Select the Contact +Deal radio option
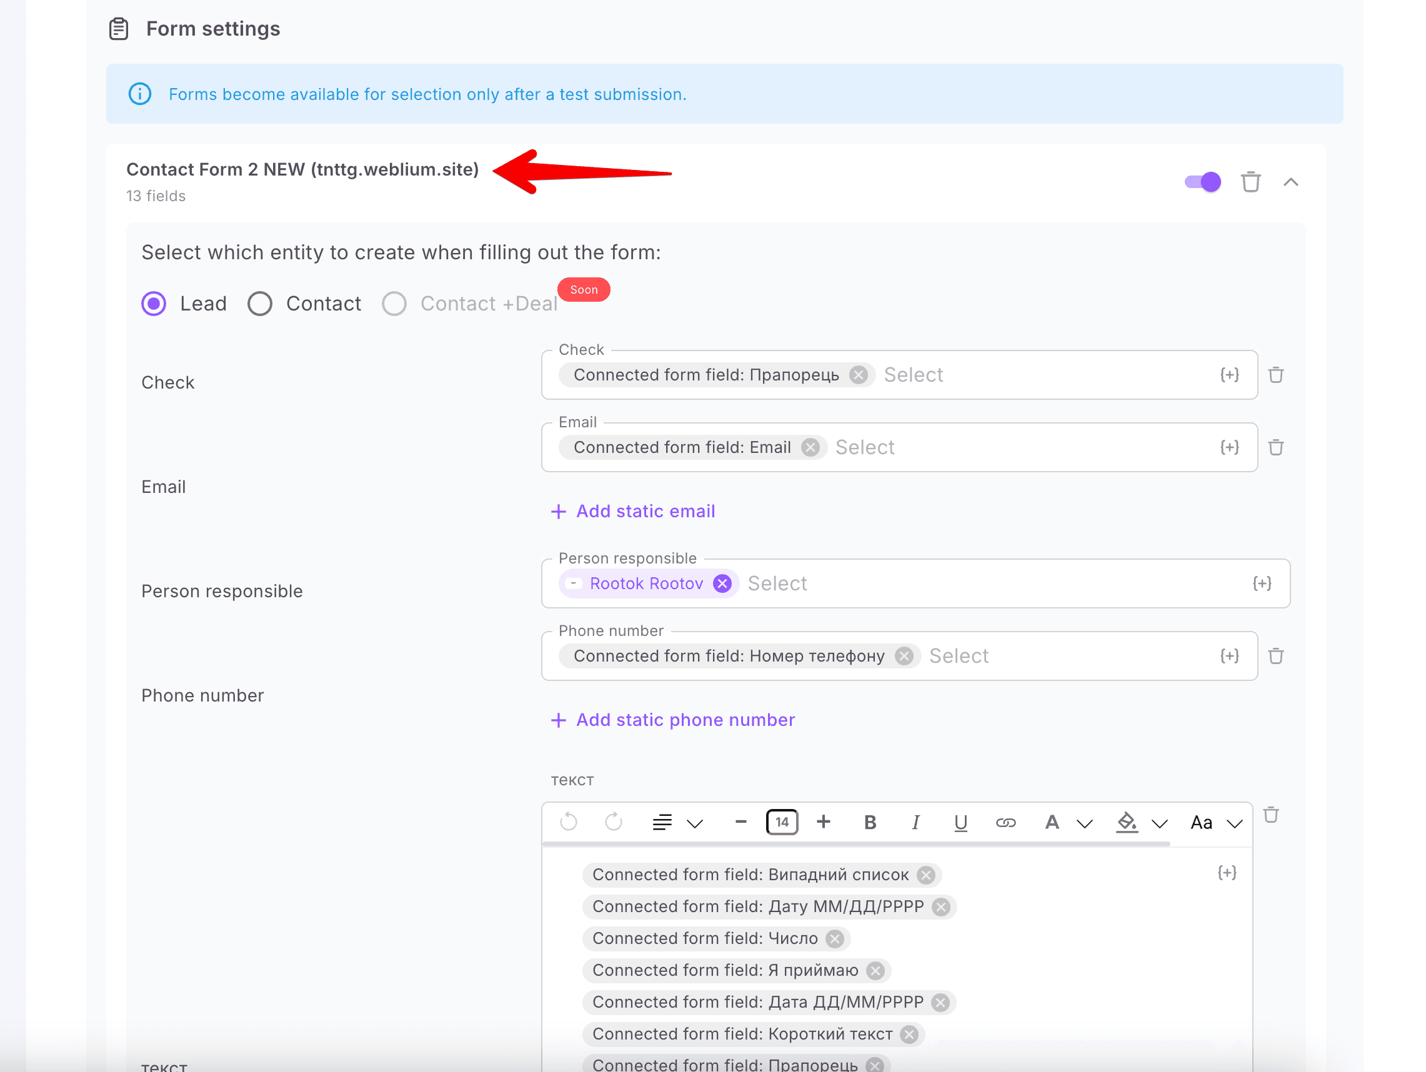Screen dimensions: 1426x1072 pos(394,304)
